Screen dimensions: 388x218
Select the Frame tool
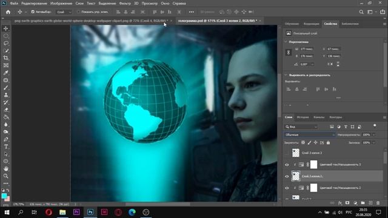(5, 65)
